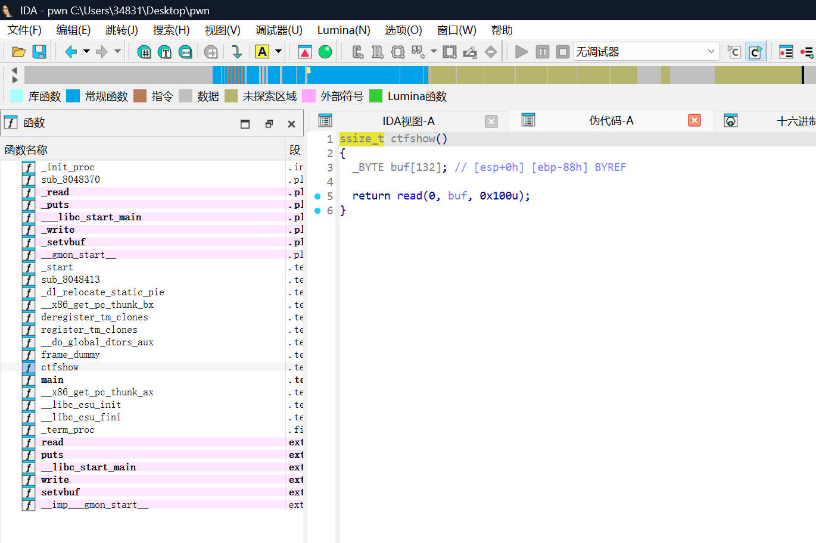Start process with the play button
This screenshot has height=543, width=816.
pyautogui.click(x=522, y=52)
